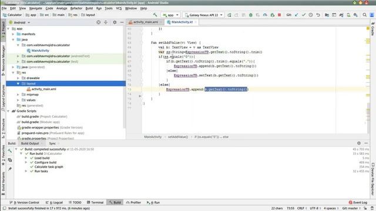Run the app with the rerun icon
Image resolution: width=376 pixels, height=211 pixels.
[x=230, y=15]
